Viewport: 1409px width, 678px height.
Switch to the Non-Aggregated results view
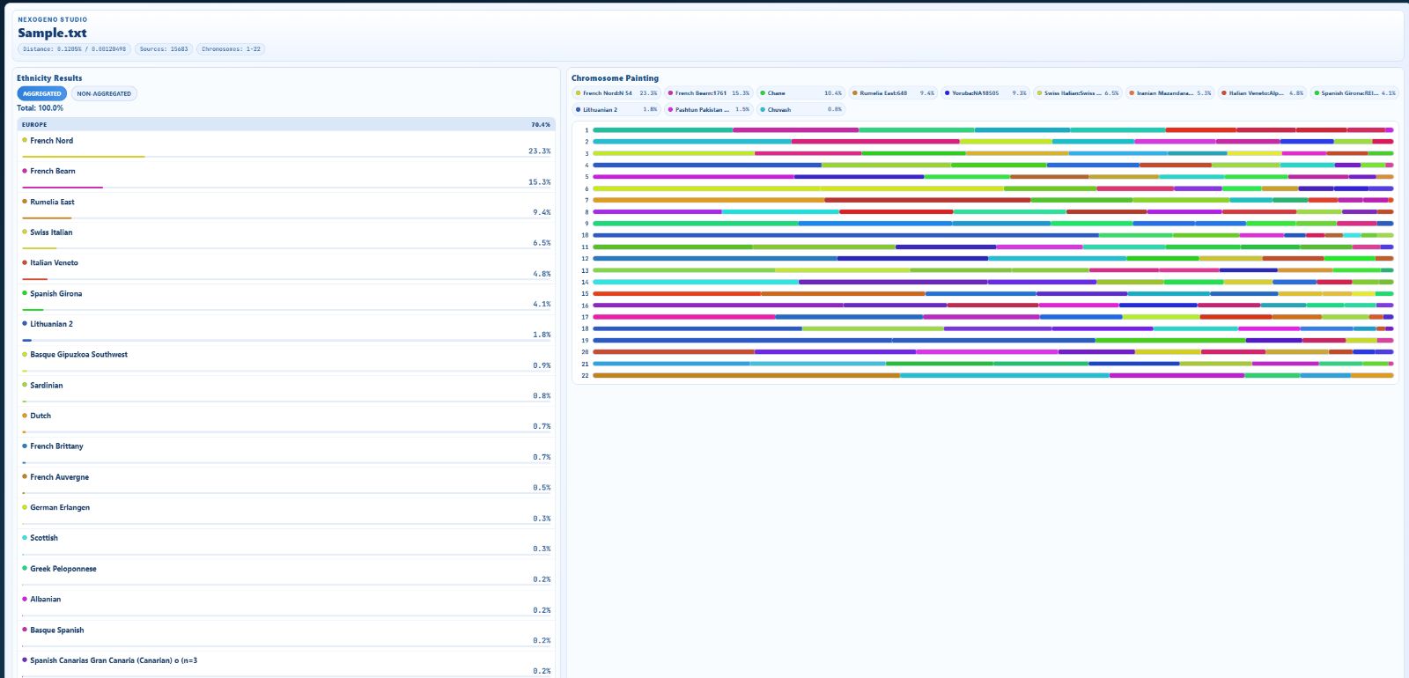click(104, 93)
